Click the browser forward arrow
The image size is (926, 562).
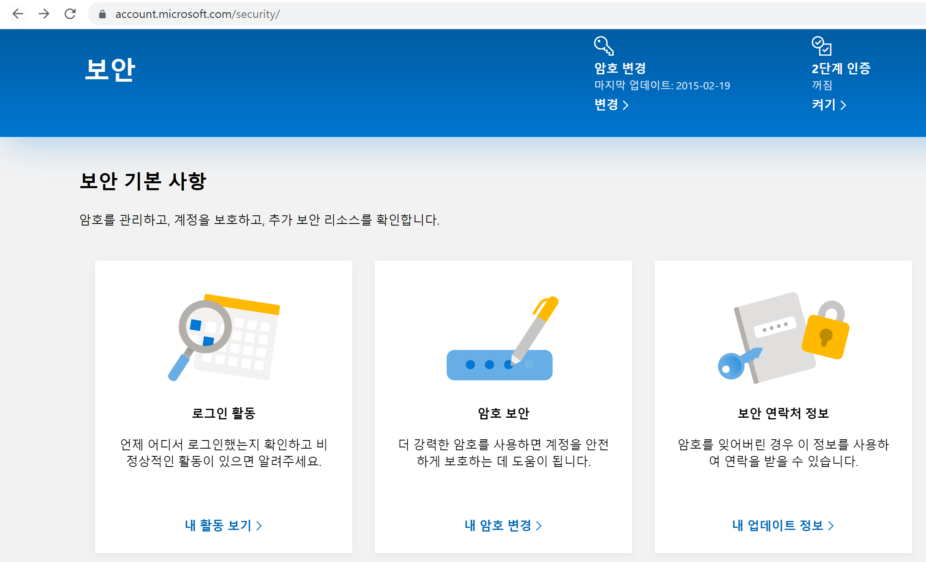(x=44, y=14)
